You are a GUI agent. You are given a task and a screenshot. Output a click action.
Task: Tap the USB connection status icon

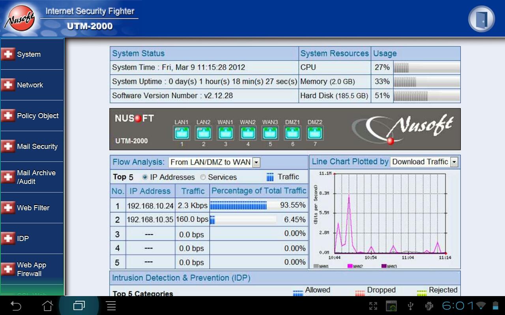(410, 306)
